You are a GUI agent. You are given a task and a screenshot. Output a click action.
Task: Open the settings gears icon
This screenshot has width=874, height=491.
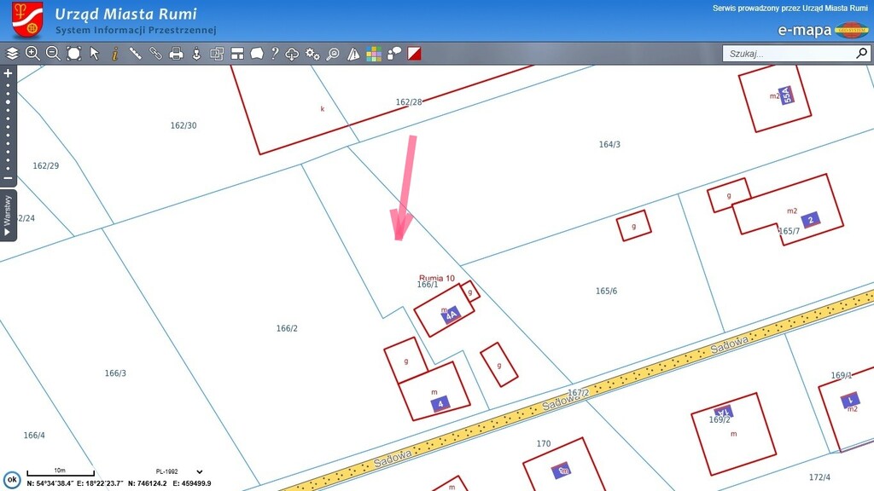click(x=312, y=54)
